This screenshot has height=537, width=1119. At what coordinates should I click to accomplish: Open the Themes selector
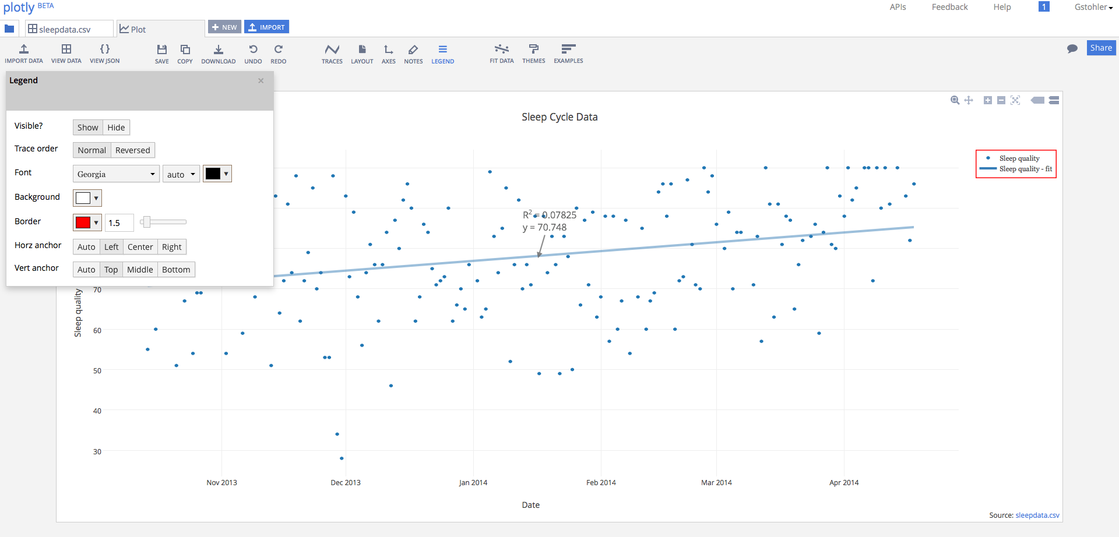tap(533, 54)
